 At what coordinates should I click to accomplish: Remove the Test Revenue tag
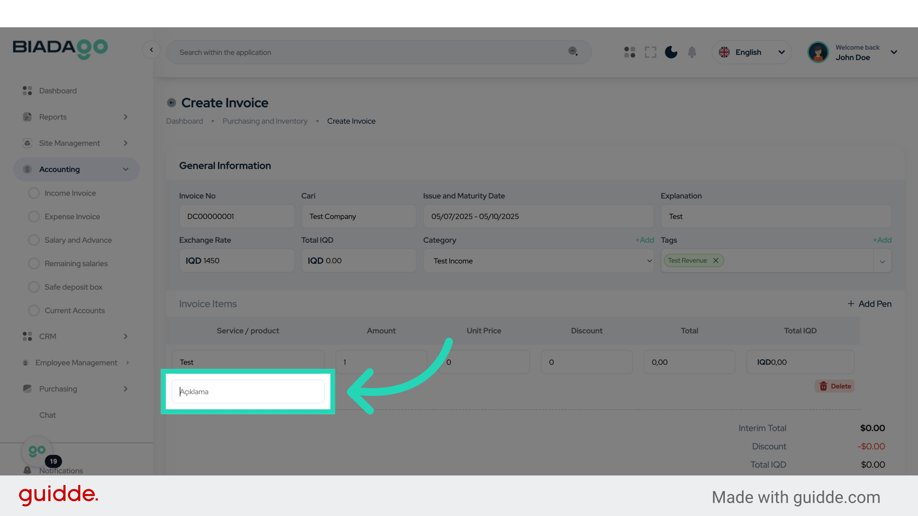point(716,260)
